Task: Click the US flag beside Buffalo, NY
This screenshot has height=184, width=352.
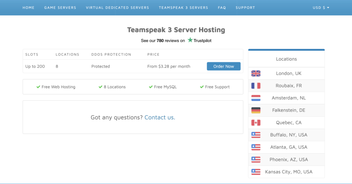Action: point(256,135)
